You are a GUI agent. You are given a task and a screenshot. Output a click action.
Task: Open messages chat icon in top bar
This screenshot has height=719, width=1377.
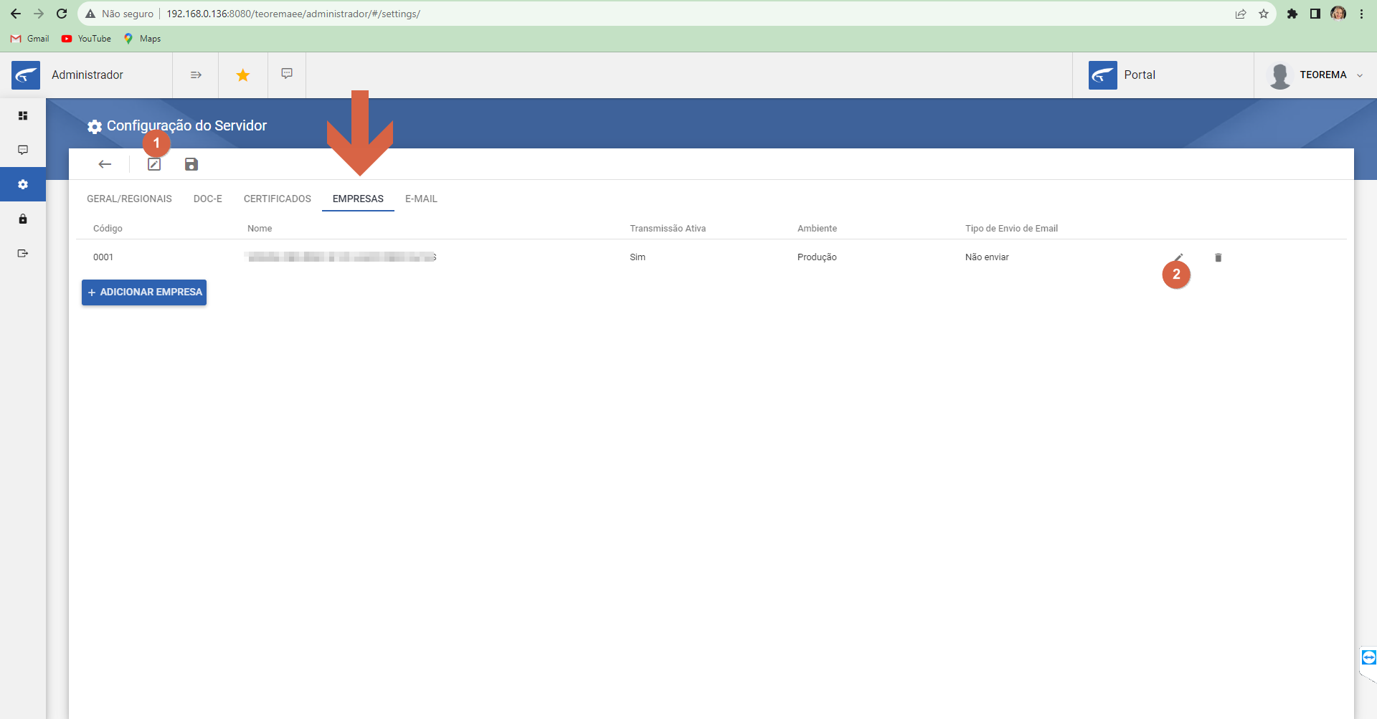[x=287, y=74]
